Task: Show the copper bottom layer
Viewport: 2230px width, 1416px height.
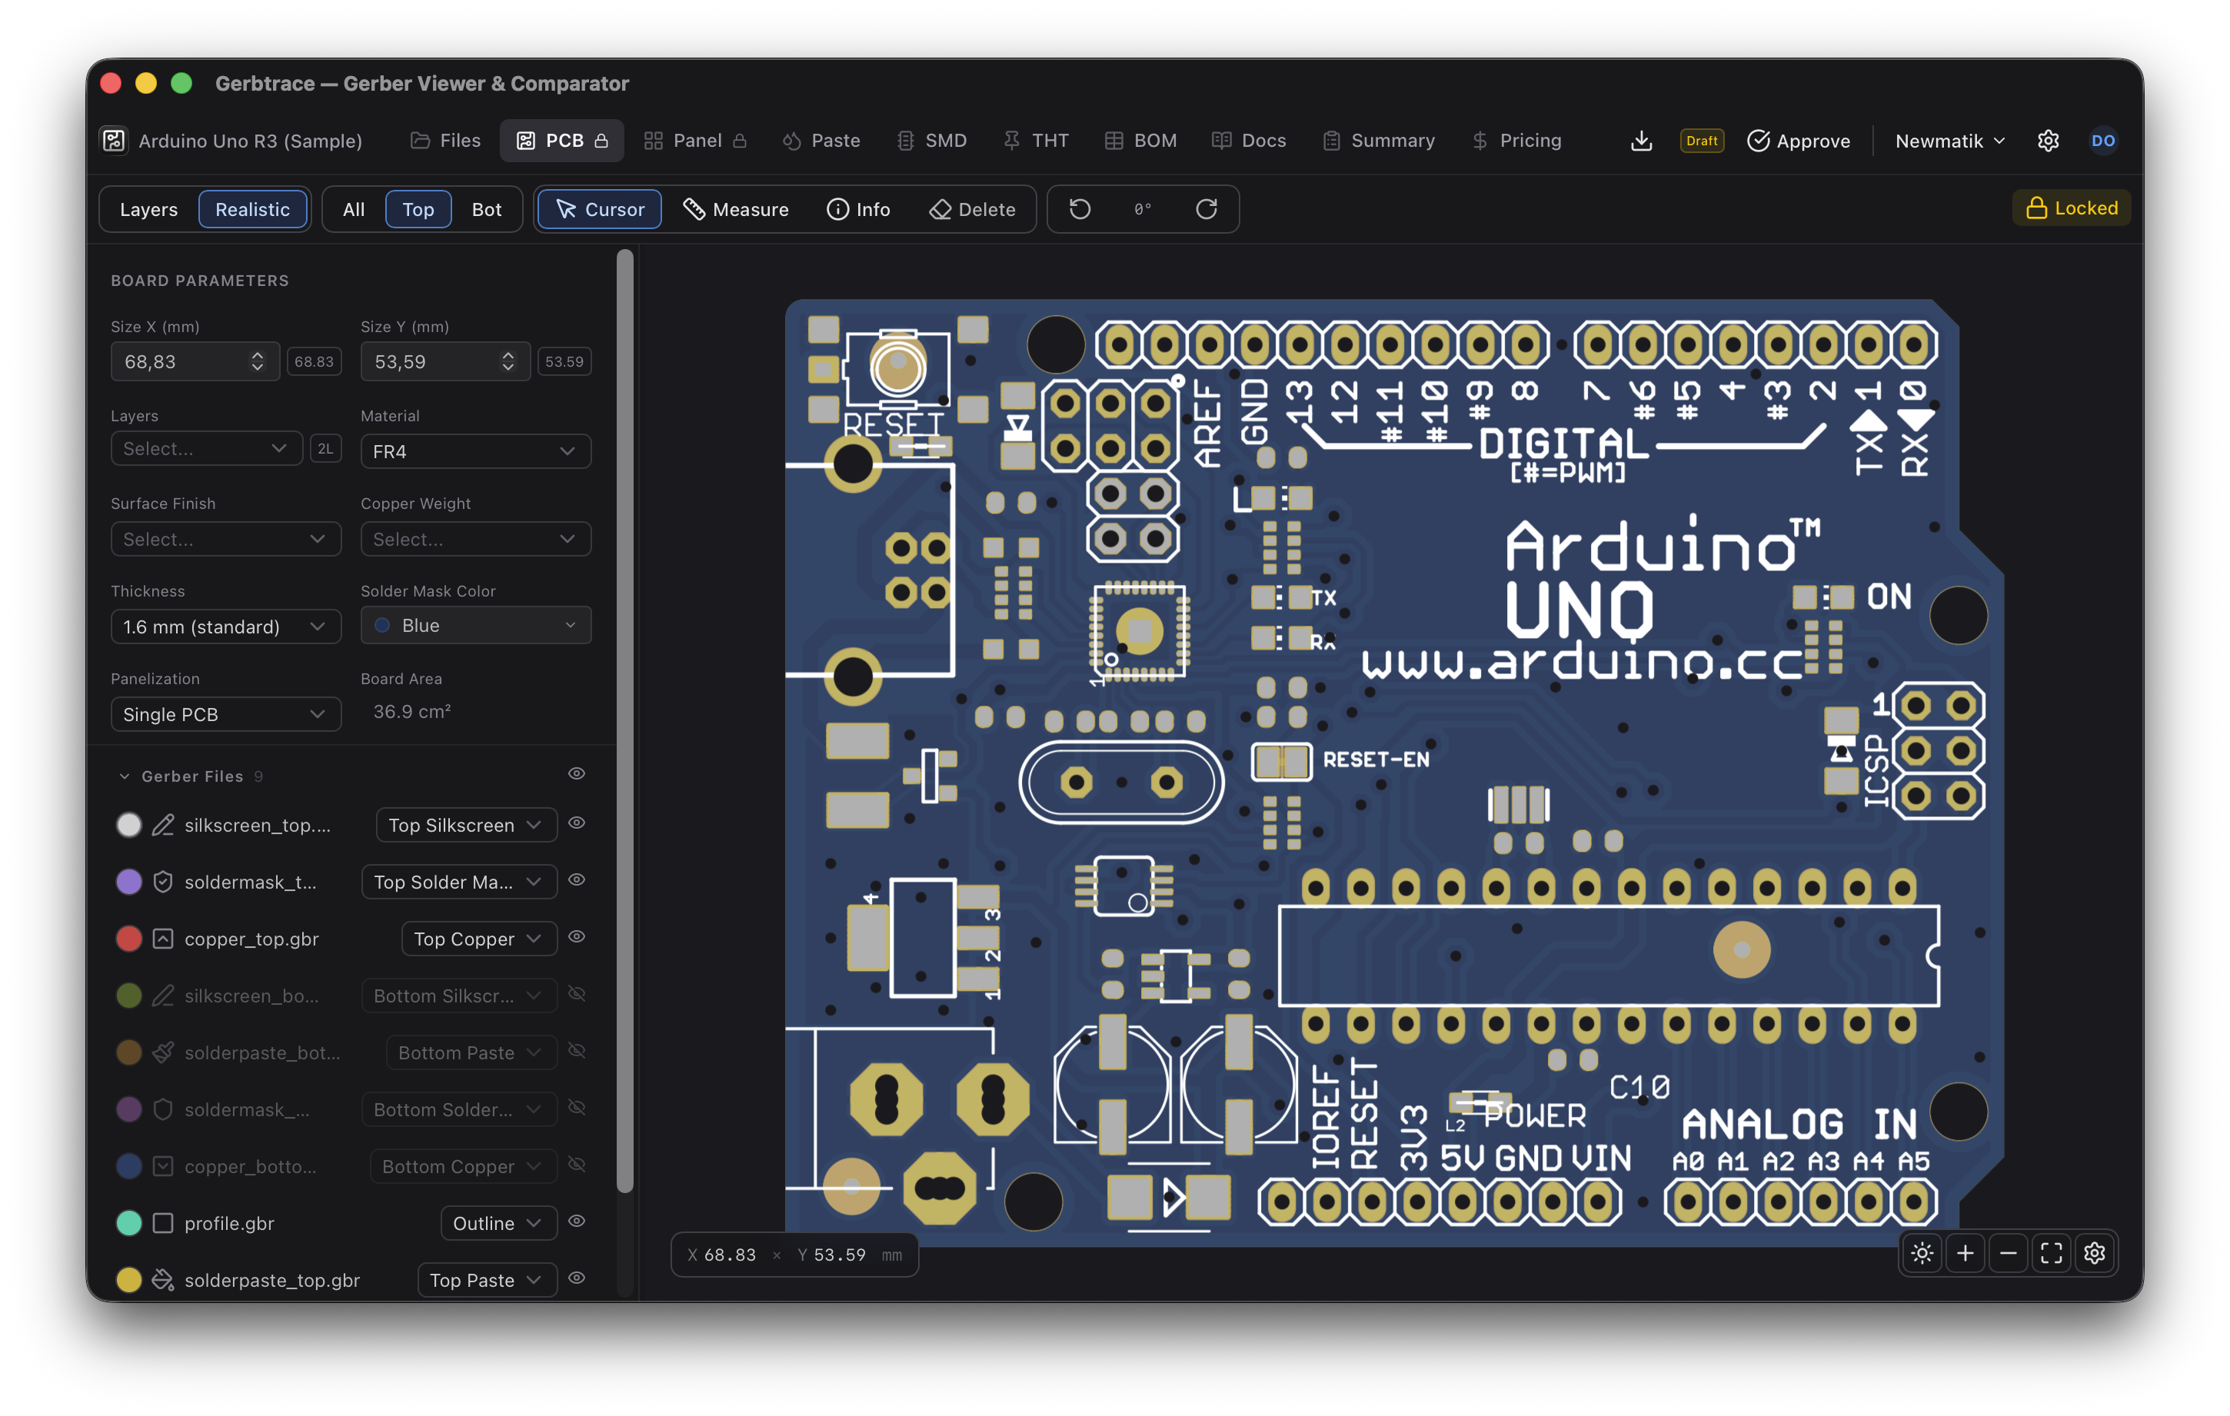Action: [x=576, y=1164]
